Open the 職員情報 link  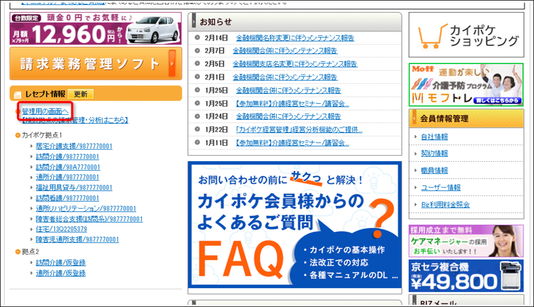[434, 171]
